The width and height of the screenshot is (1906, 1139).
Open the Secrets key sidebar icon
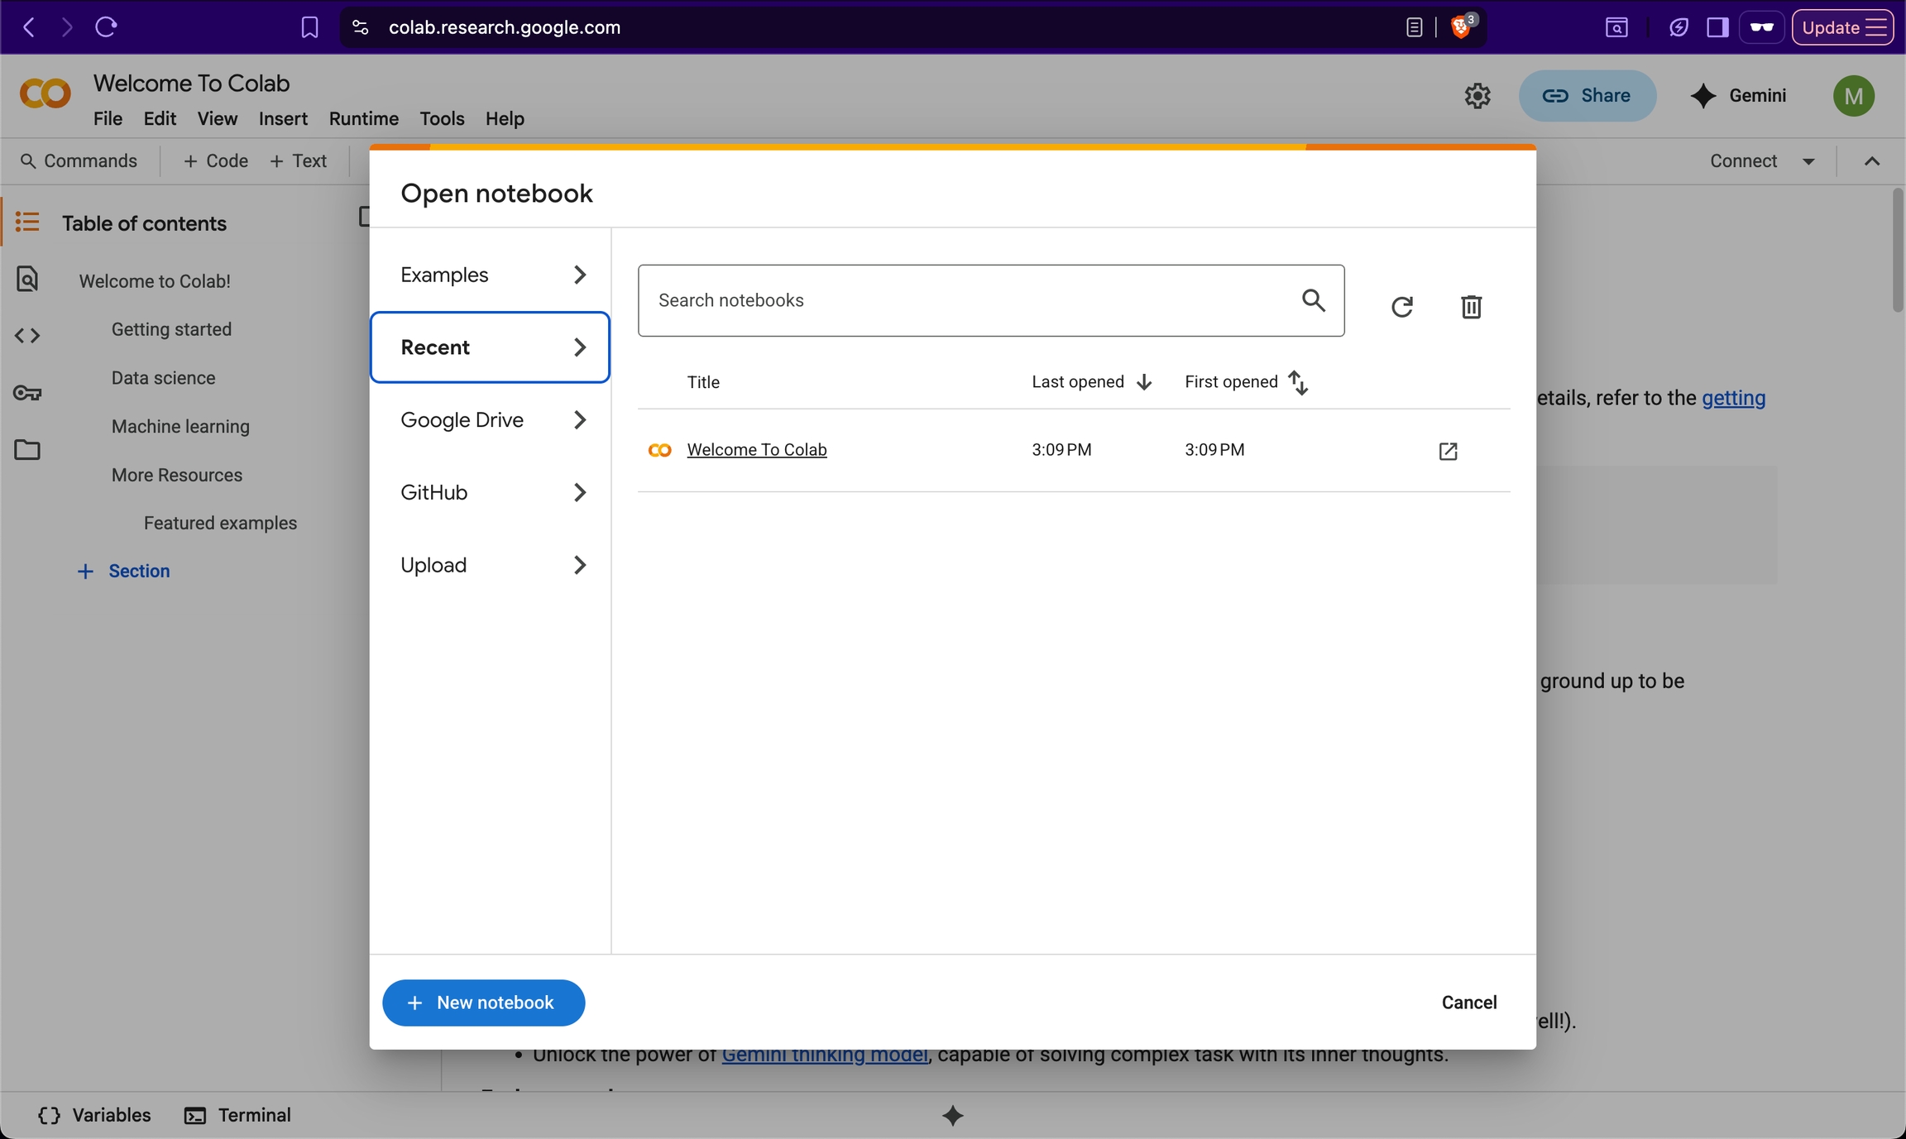pyautogui.click(x=27, y=393)
